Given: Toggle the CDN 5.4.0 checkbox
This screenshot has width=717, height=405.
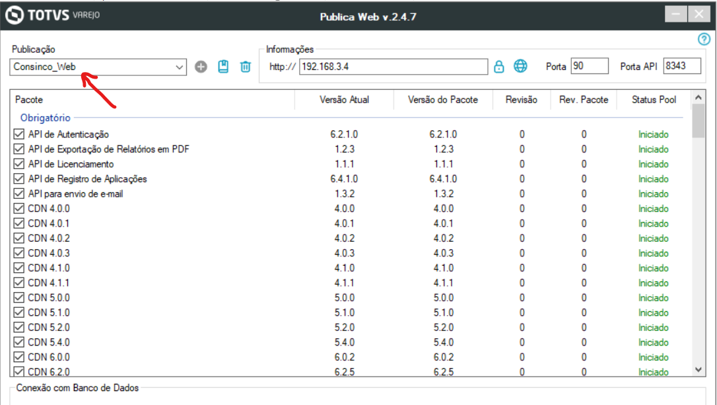Looking at the screenshot, I should click(18, 342).
